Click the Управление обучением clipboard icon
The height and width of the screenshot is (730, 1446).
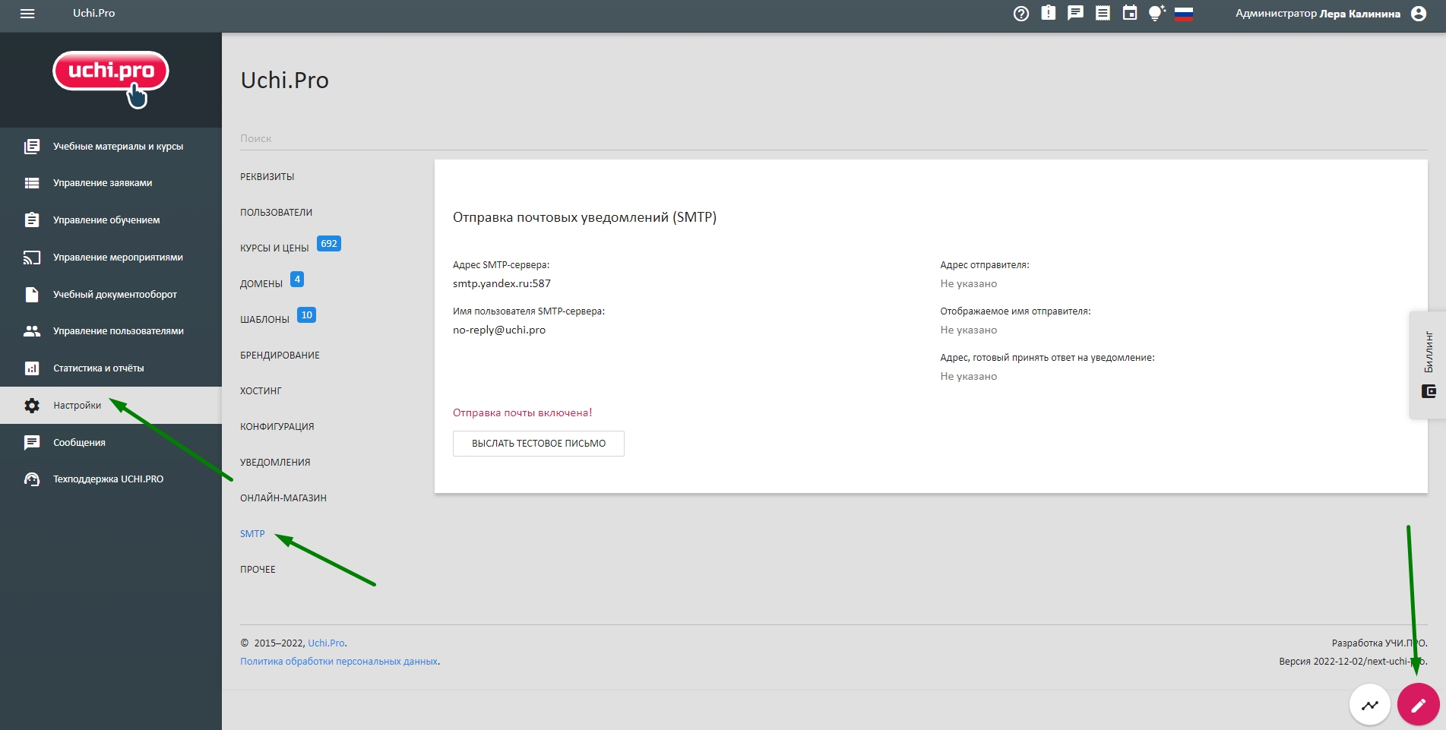point(32,220)
